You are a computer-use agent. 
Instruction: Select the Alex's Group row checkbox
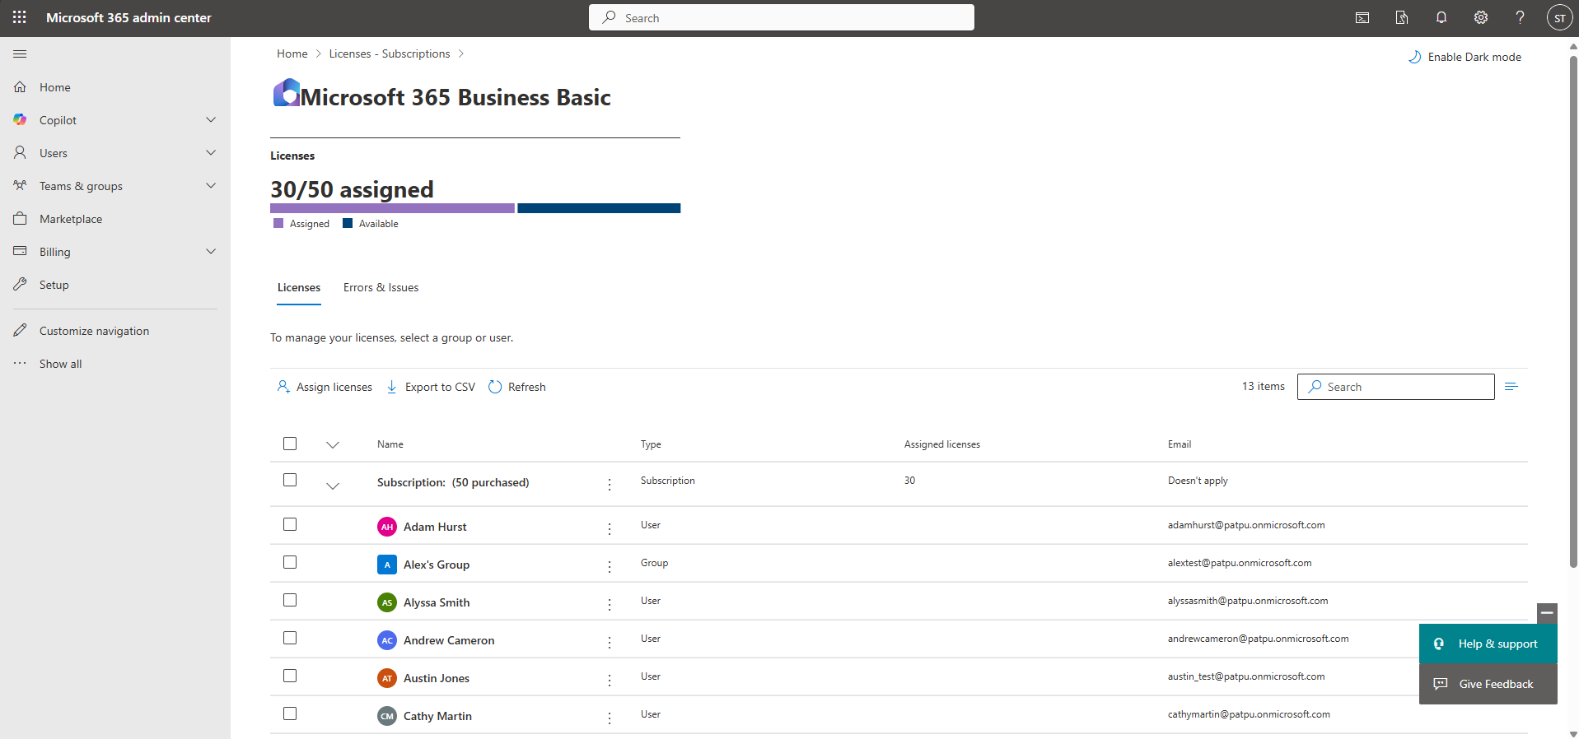coord(290,562)
